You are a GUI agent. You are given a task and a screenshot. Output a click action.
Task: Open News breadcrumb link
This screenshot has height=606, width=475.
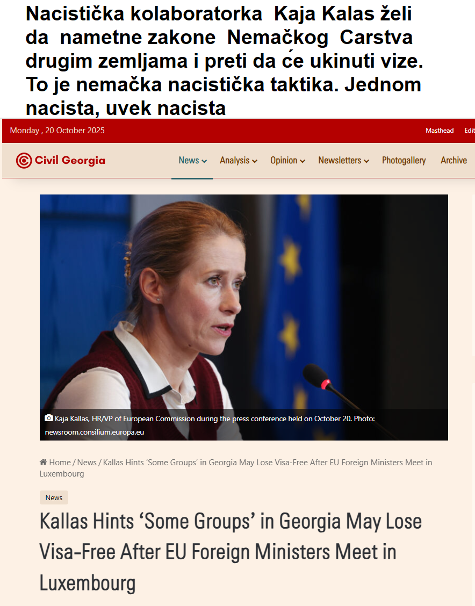tap(87, 462)
